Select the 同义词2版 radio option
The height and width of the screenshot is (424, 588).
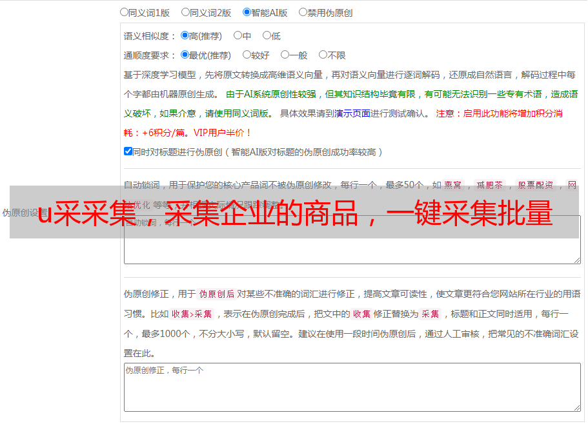coord(185,12)
